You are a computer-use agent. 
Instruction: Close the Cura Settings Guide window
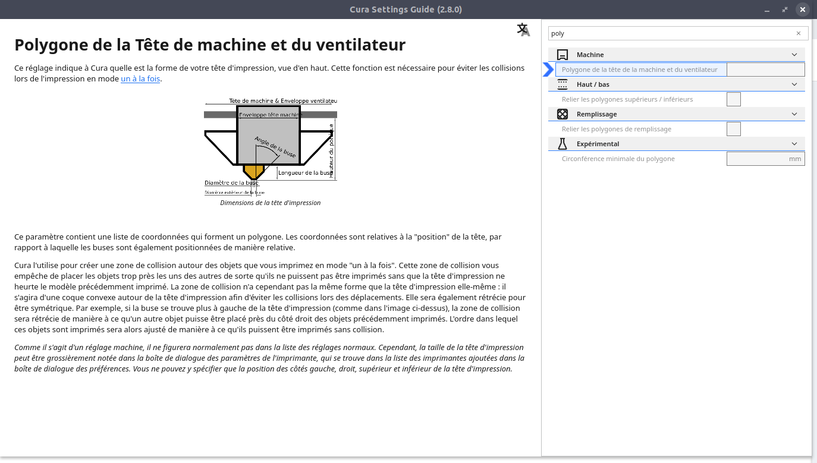coord(803,10)
